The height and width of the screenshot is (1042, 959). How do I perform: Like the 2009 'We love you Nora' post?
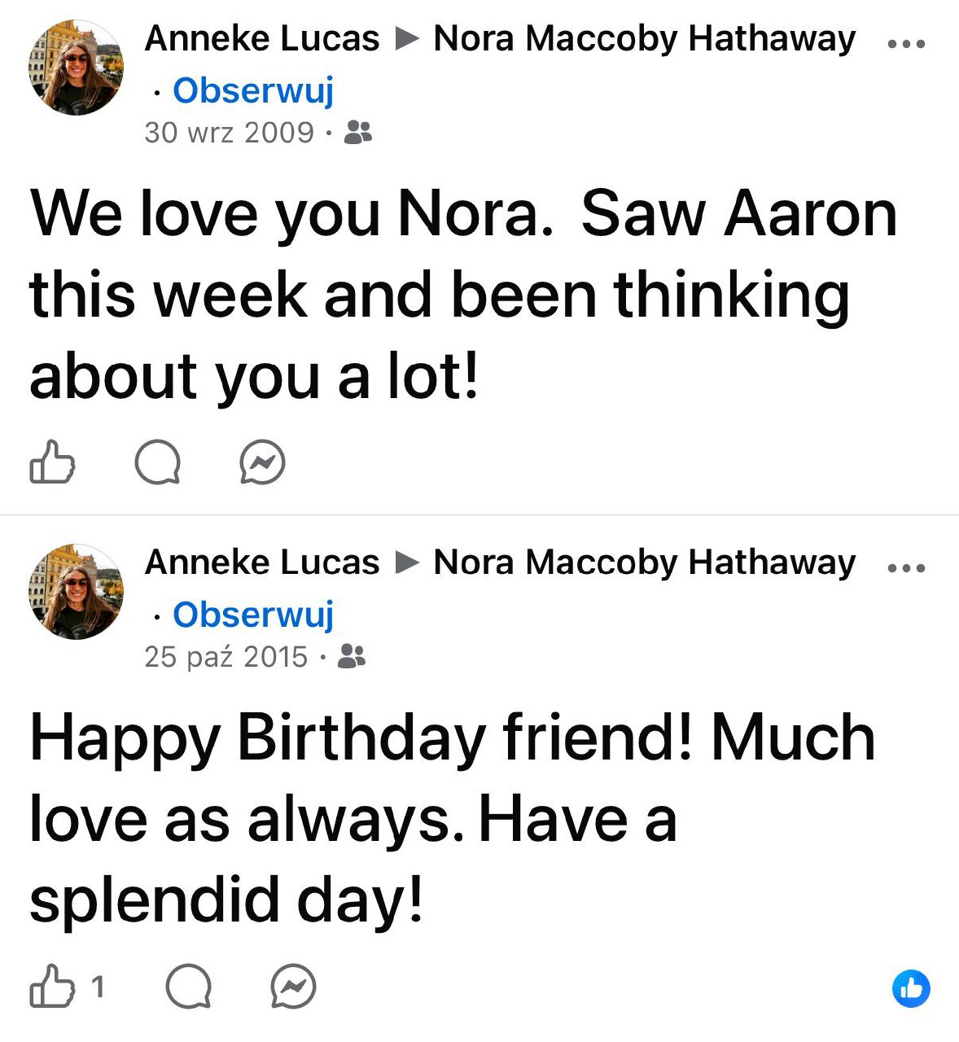click(52, 462)
